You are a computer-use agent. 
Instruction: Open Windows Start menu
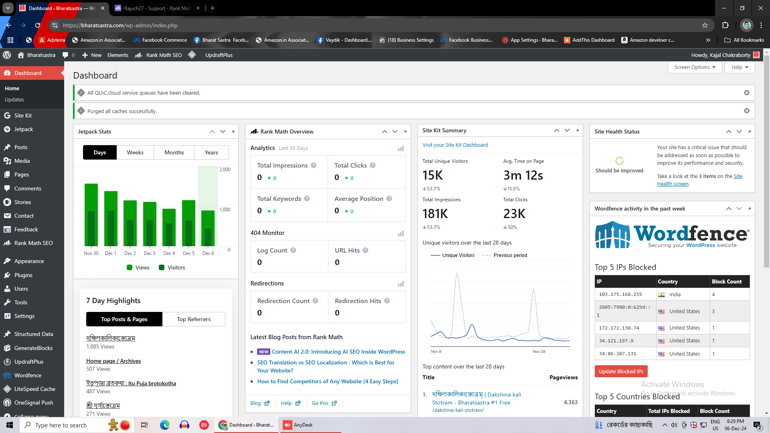pyautogui.click(x=10, y=425)
